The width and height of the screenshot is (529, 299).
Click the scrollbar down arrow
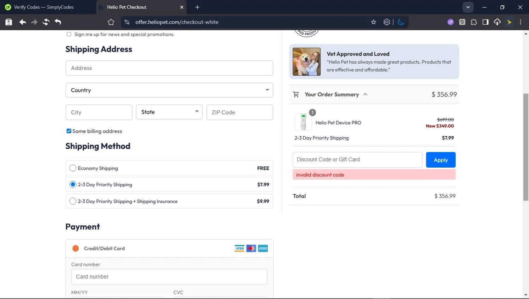(525, 295)
